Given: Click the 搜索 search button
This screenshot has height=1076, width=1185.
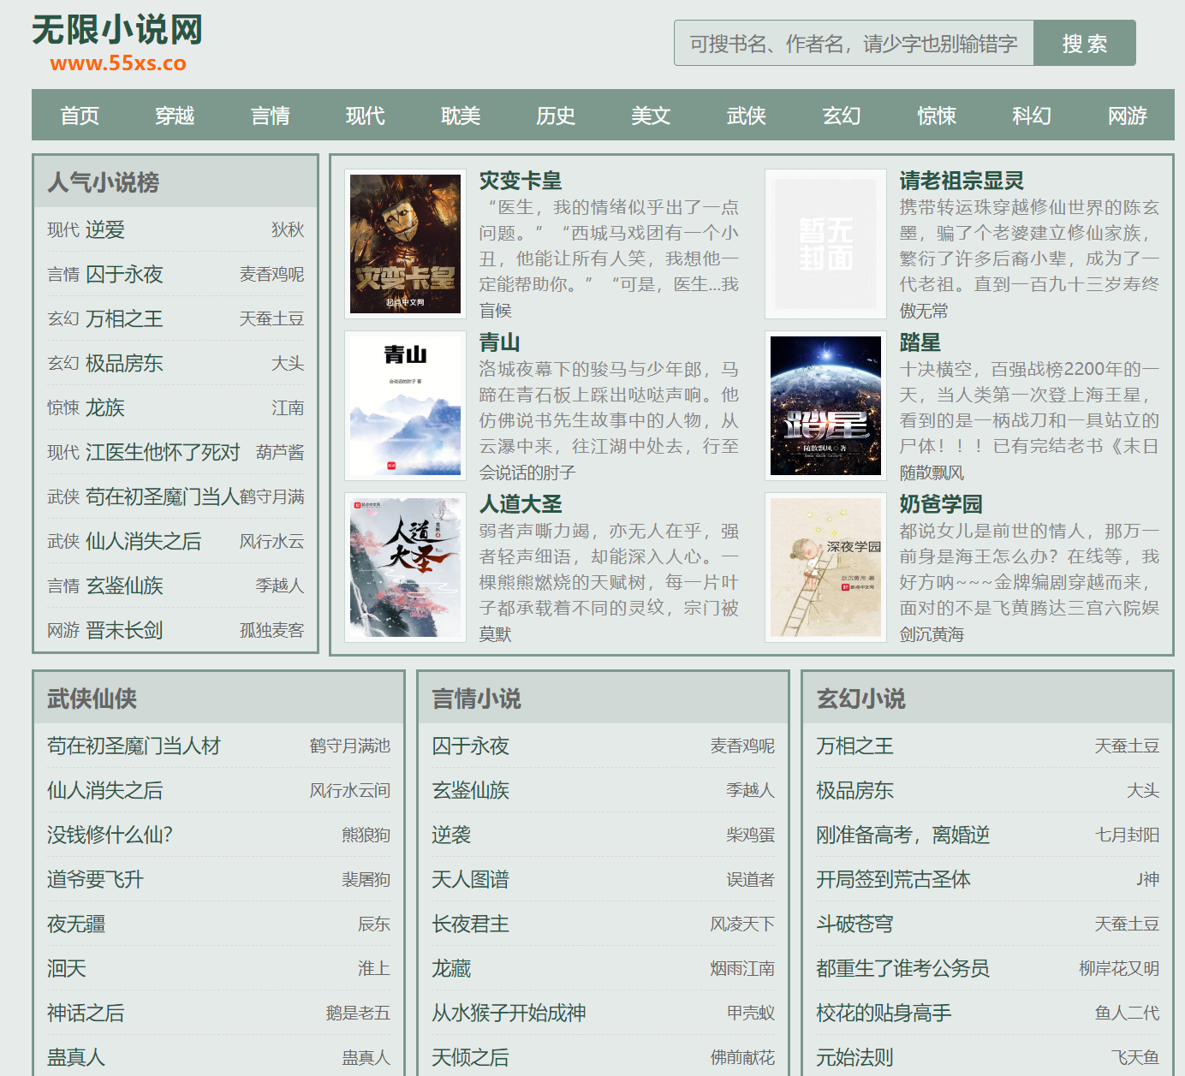Looking at the screenshot, I should coord(1084,43).
